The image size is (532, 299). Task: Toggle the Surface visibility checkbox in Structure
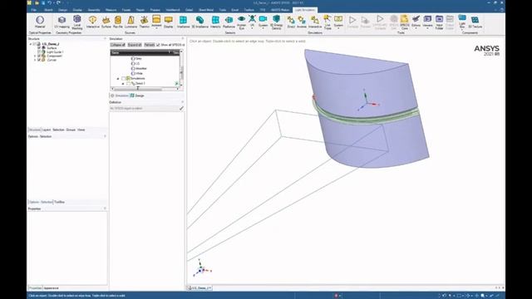pos(39,48)
